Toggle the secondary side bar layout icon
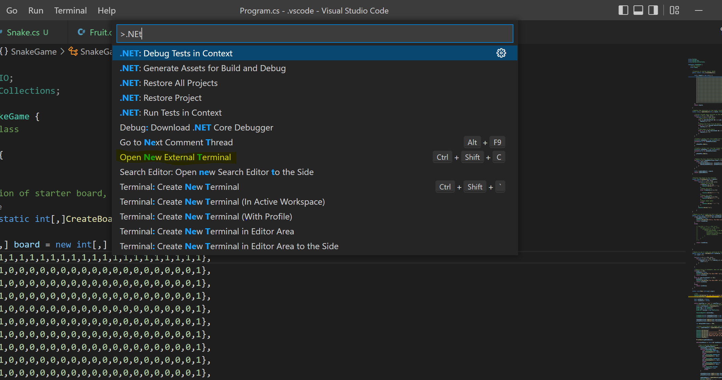 coord(653,10)
